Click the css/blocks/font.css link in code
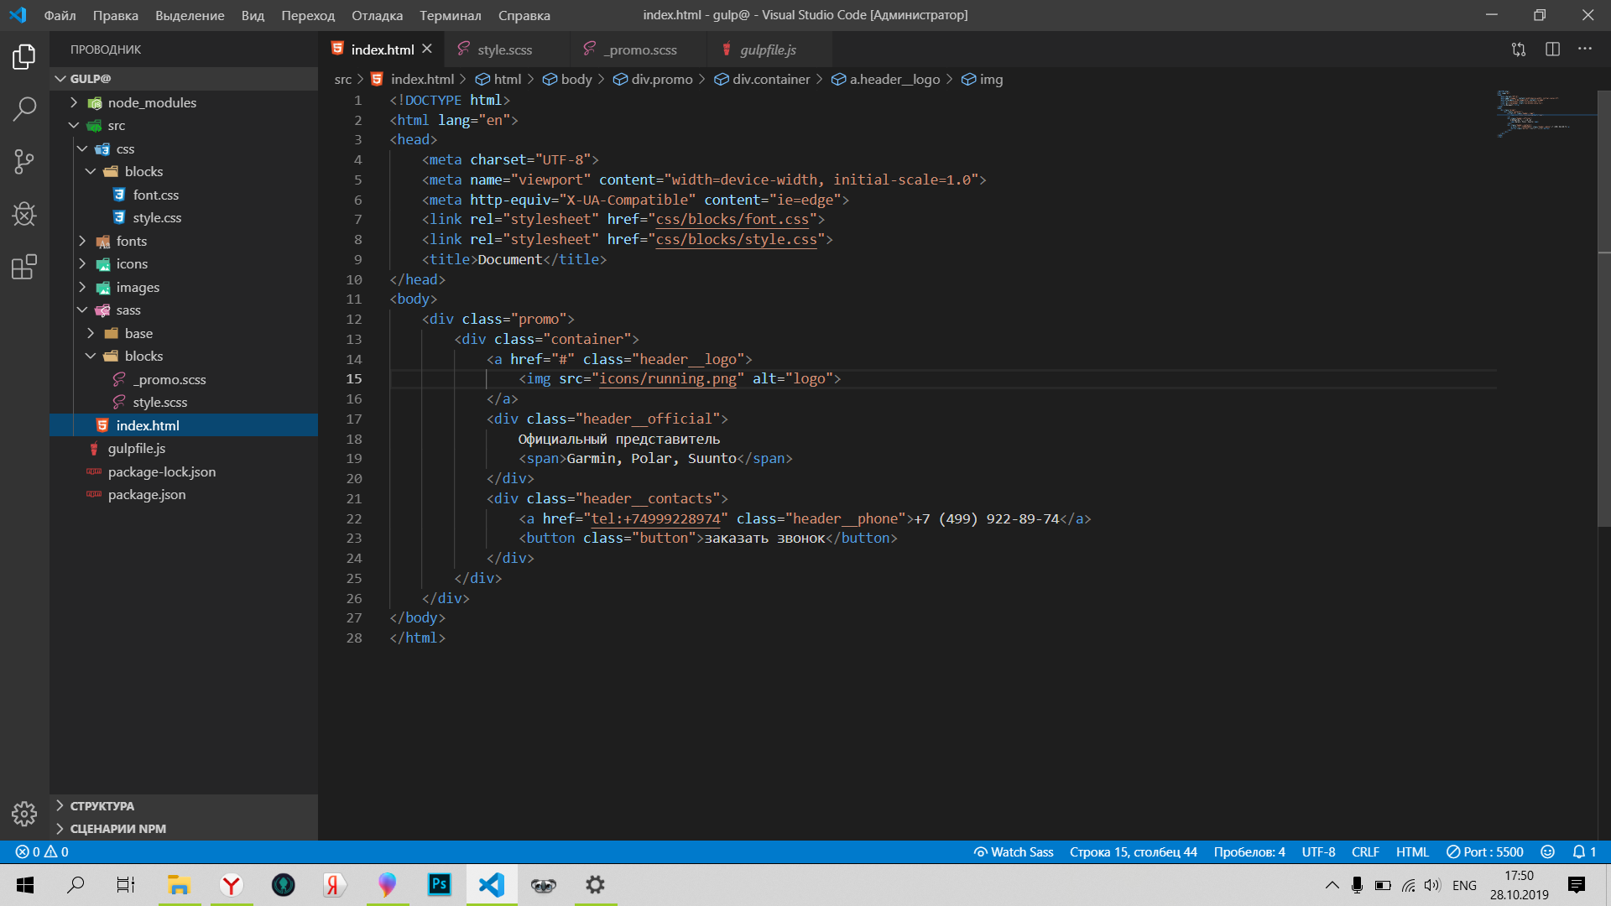Screen dimensions: 1611x906 tap(732, 220)
